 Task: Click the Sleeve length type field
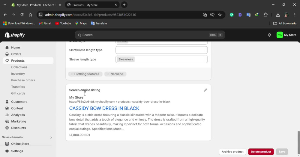tap(161, 59)
